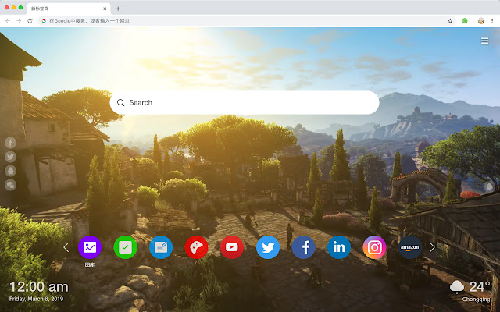
Task: Close the current browser tab
Action: pos(105,9)
